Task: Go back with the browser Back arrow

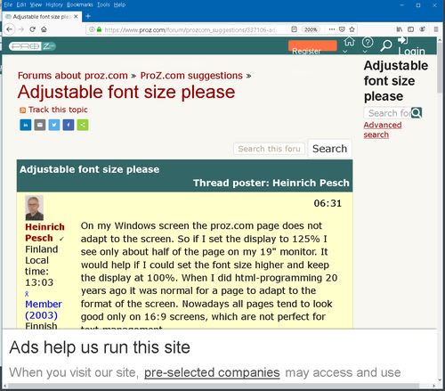Action: click(x=10, y=29)
